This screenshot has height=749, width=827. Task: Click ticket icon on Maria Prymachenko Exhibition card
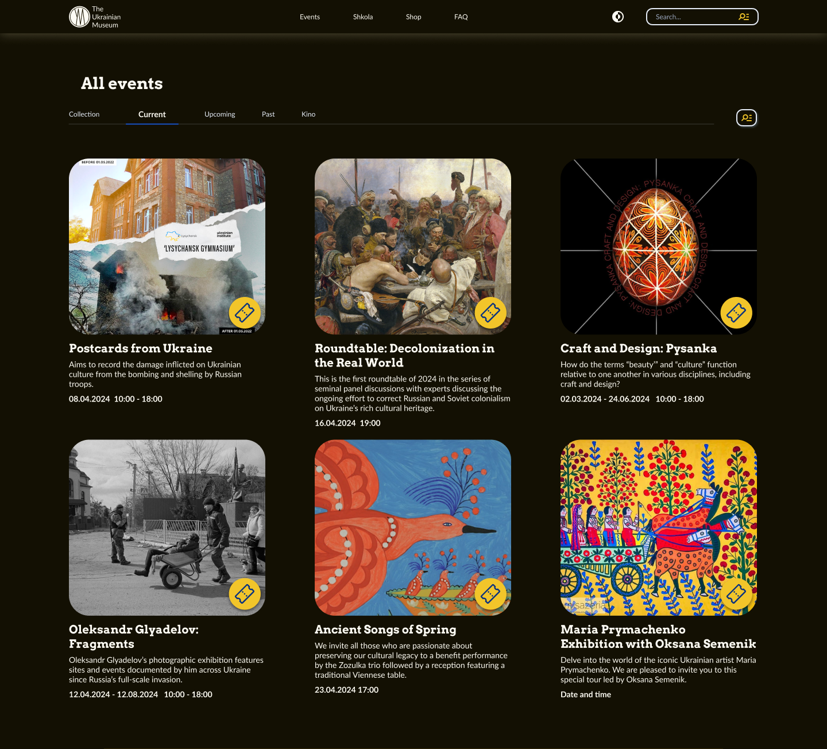click(x=736, y=594)
